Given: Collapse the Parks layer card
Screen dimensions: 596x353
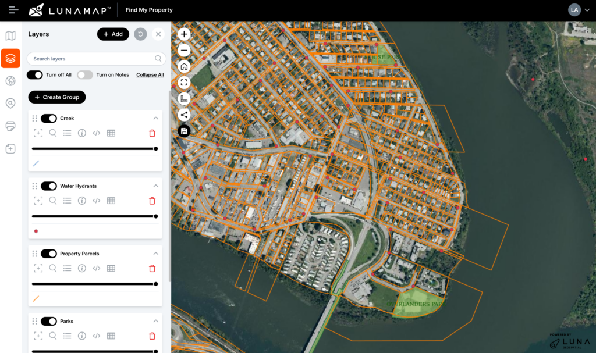Looking at the screenshot, I should 156,321.
